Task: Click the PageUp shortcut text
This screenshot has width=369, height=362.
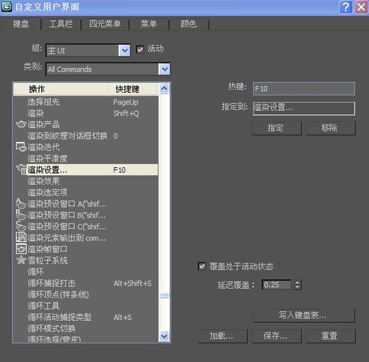Action: tap(126, 102)
